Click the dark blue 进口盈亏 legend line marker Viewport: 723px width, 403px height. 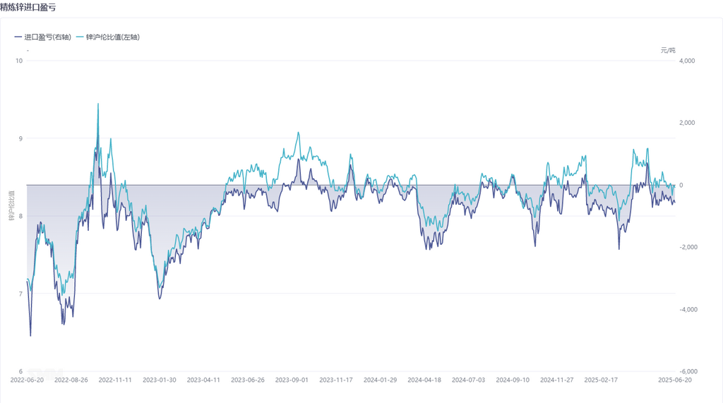coord(18,37)
